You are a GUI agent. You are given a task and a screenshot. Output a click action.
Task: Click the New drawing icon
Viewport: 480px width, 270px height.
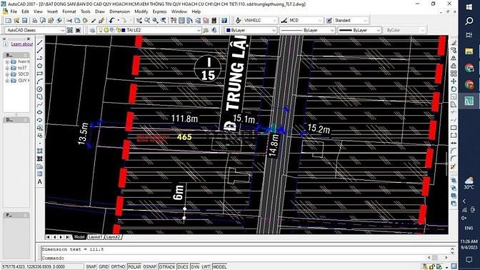tap(9, 21)
